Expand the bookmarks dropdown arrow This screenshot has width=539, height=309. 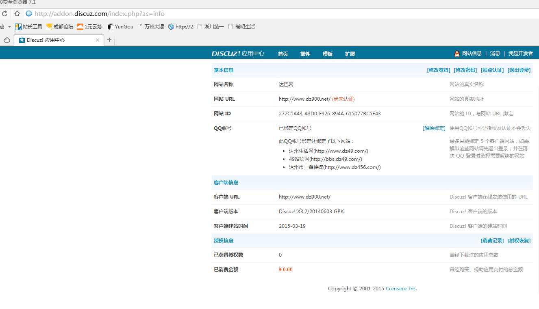point(9,27)
